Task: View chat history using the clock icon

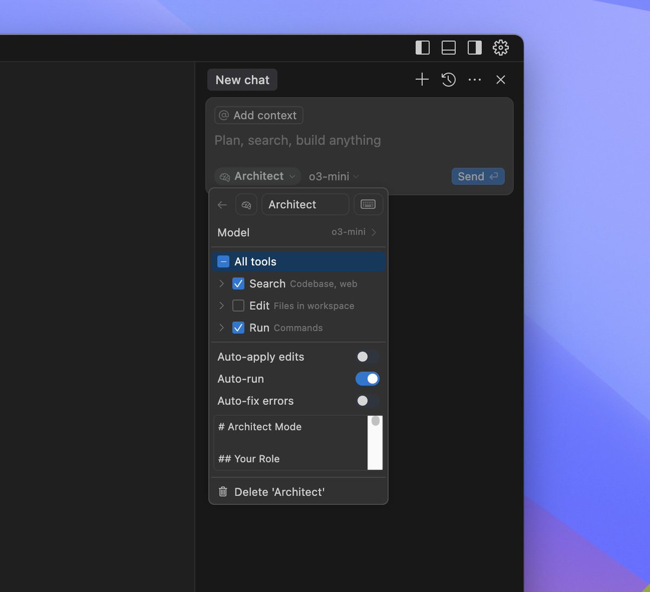Action: [x=448, y=80]
